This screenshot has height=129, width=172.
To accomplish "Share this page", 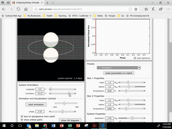I will click(x=161, y=9).
